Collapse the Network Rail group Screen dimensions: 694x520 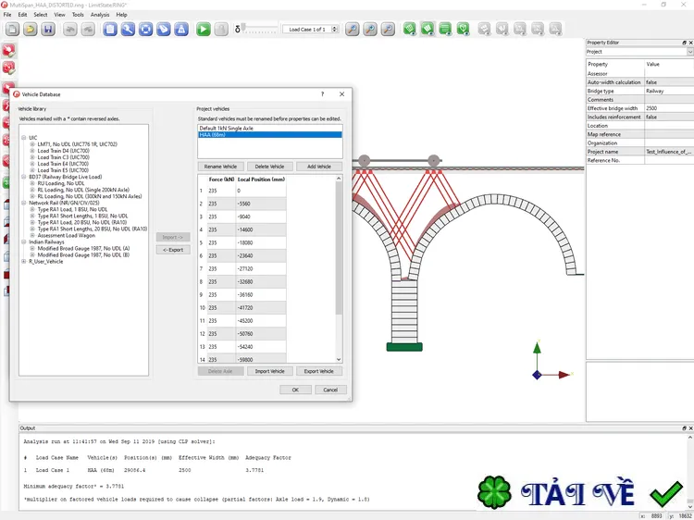pos(24,203)
